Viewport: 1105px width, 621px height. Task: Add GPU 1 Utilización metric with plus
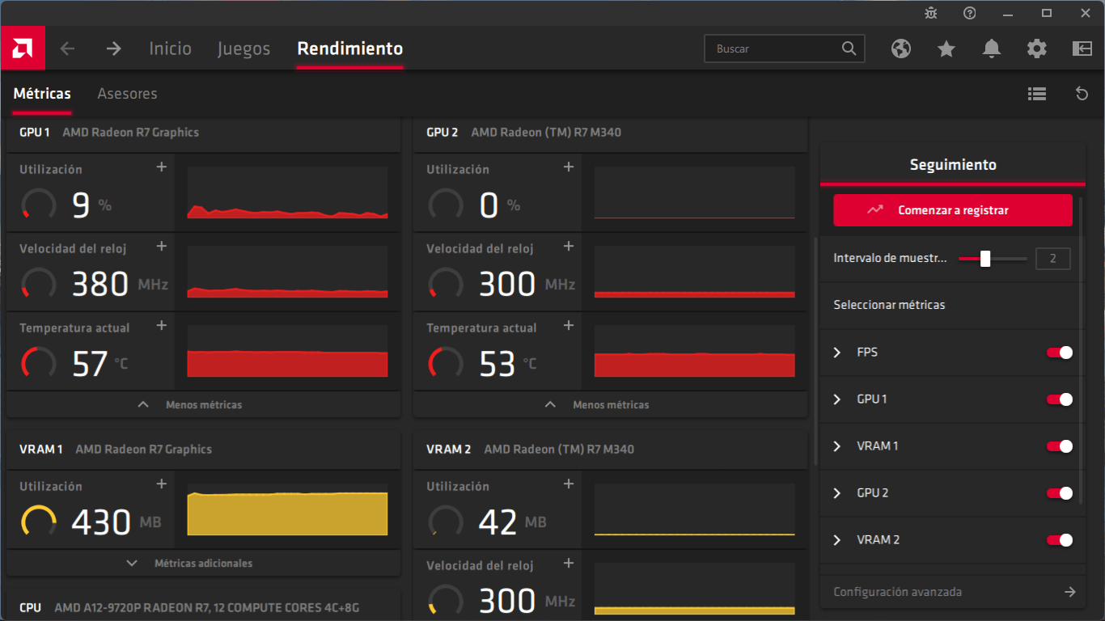[x=162, y=167]
